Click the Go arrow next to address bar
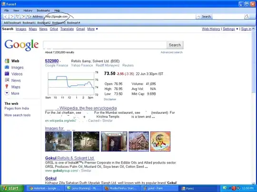This screenshot has width=257, height=192. (198, 17)
